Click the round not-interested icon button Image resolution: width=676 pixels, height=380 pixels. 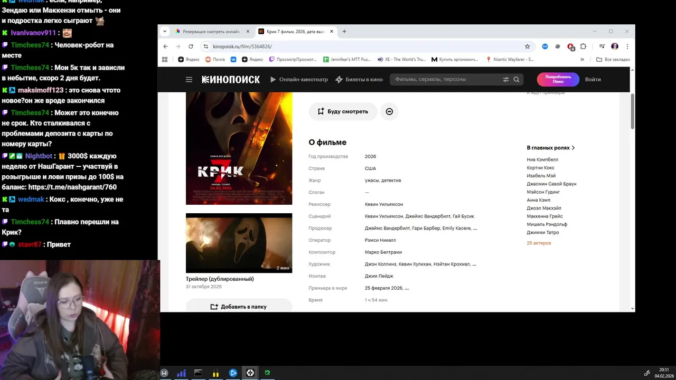click(x=389, y=111)
